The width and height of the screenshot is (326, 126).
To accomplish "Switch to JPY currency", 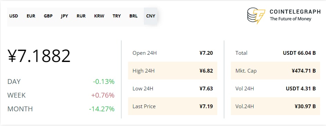I will click(x=65, y=16).
